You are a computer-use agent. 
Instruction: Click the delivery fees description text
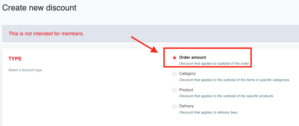(209, 112)
